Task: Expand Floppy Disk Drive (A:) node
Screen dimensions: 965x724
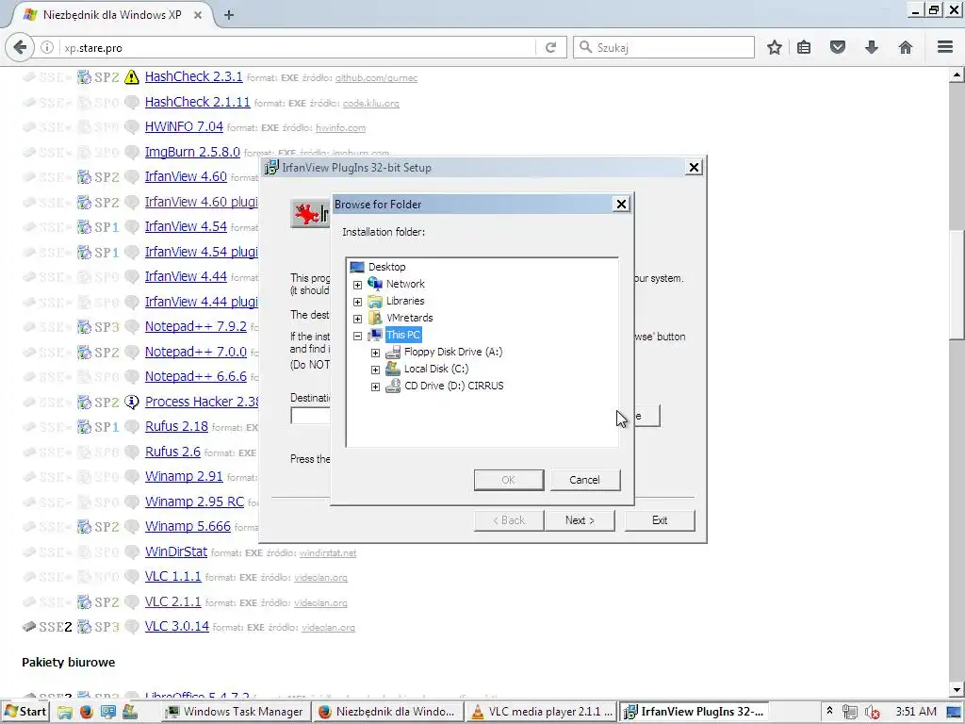Action: point(375,353)
